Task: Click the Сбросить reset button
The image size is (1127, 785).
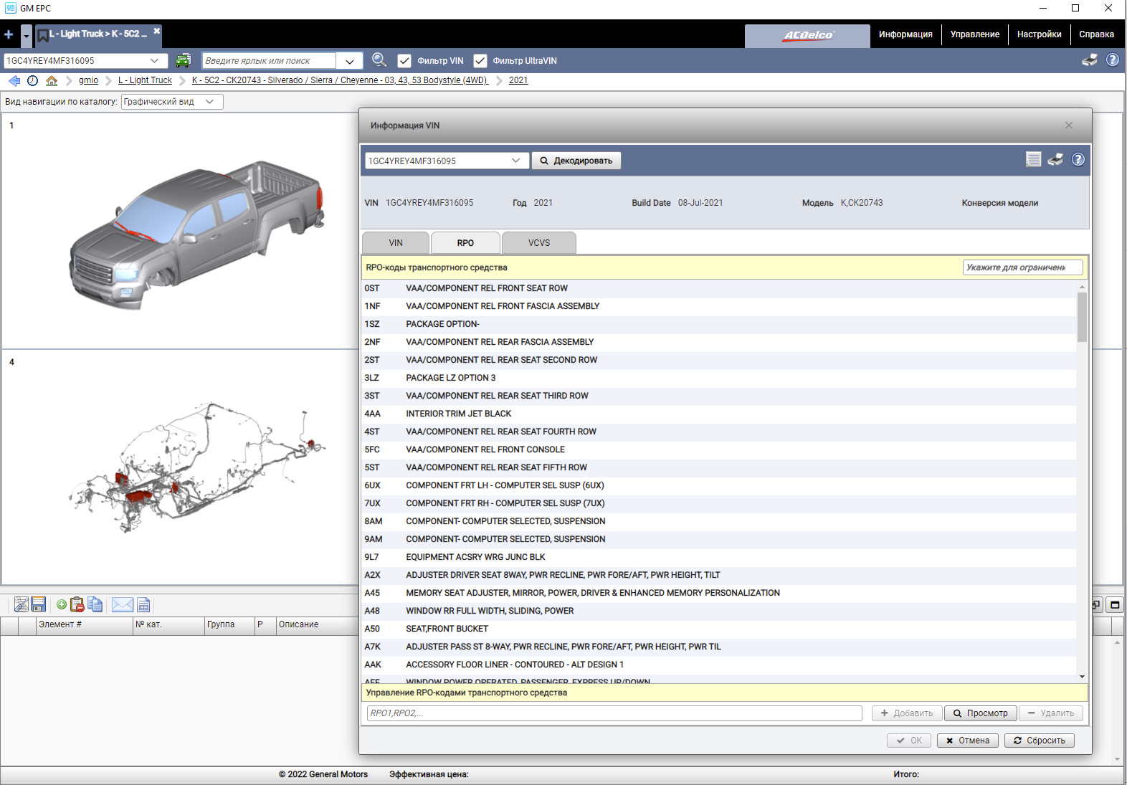Action: click(x=1039, y=741)
